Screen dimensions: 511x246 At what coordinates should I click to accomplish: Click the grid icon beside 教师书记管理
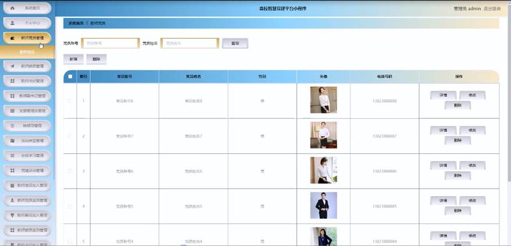12,81
